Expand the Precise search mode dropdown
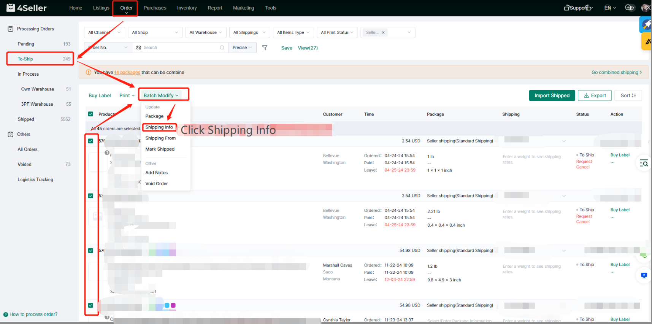 pyautogui.click(x=242, y=48)
